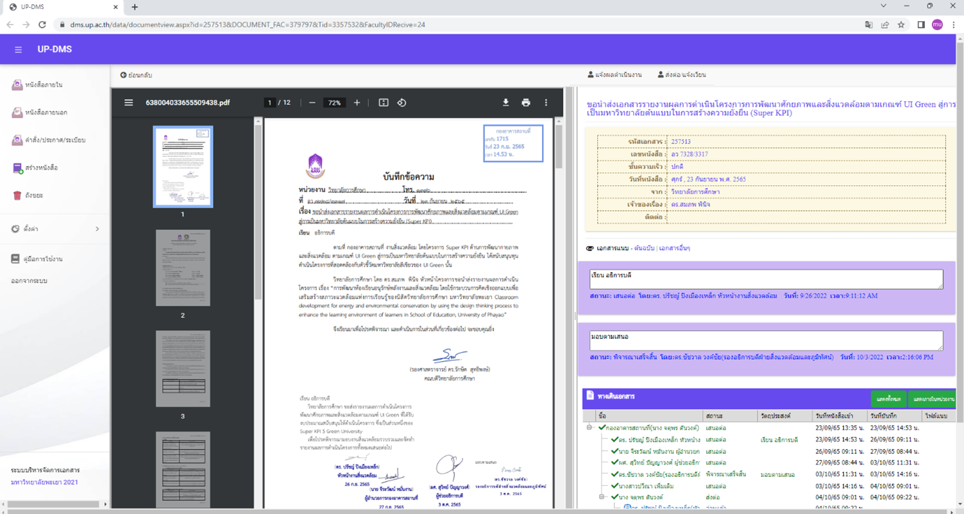The image size is (964, 514).
Task: Zoom out of the PDF
Action: 312,103
